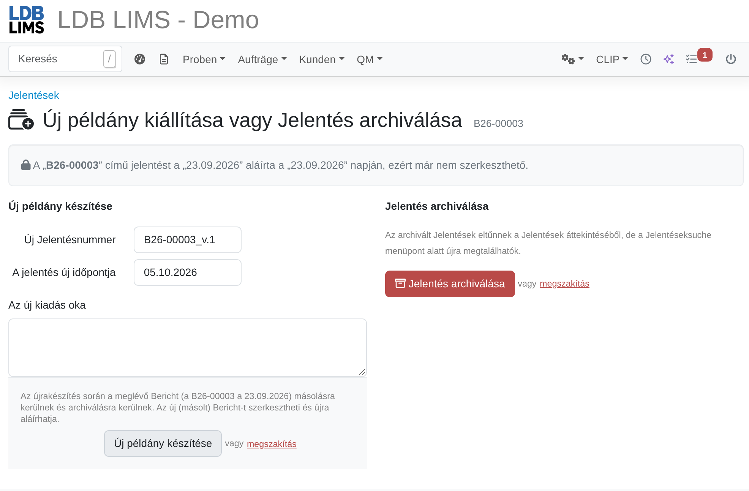The height and width of the screenshot is (491, 749).
Task: Click the slash shortcut key hint
Action: 109,59
